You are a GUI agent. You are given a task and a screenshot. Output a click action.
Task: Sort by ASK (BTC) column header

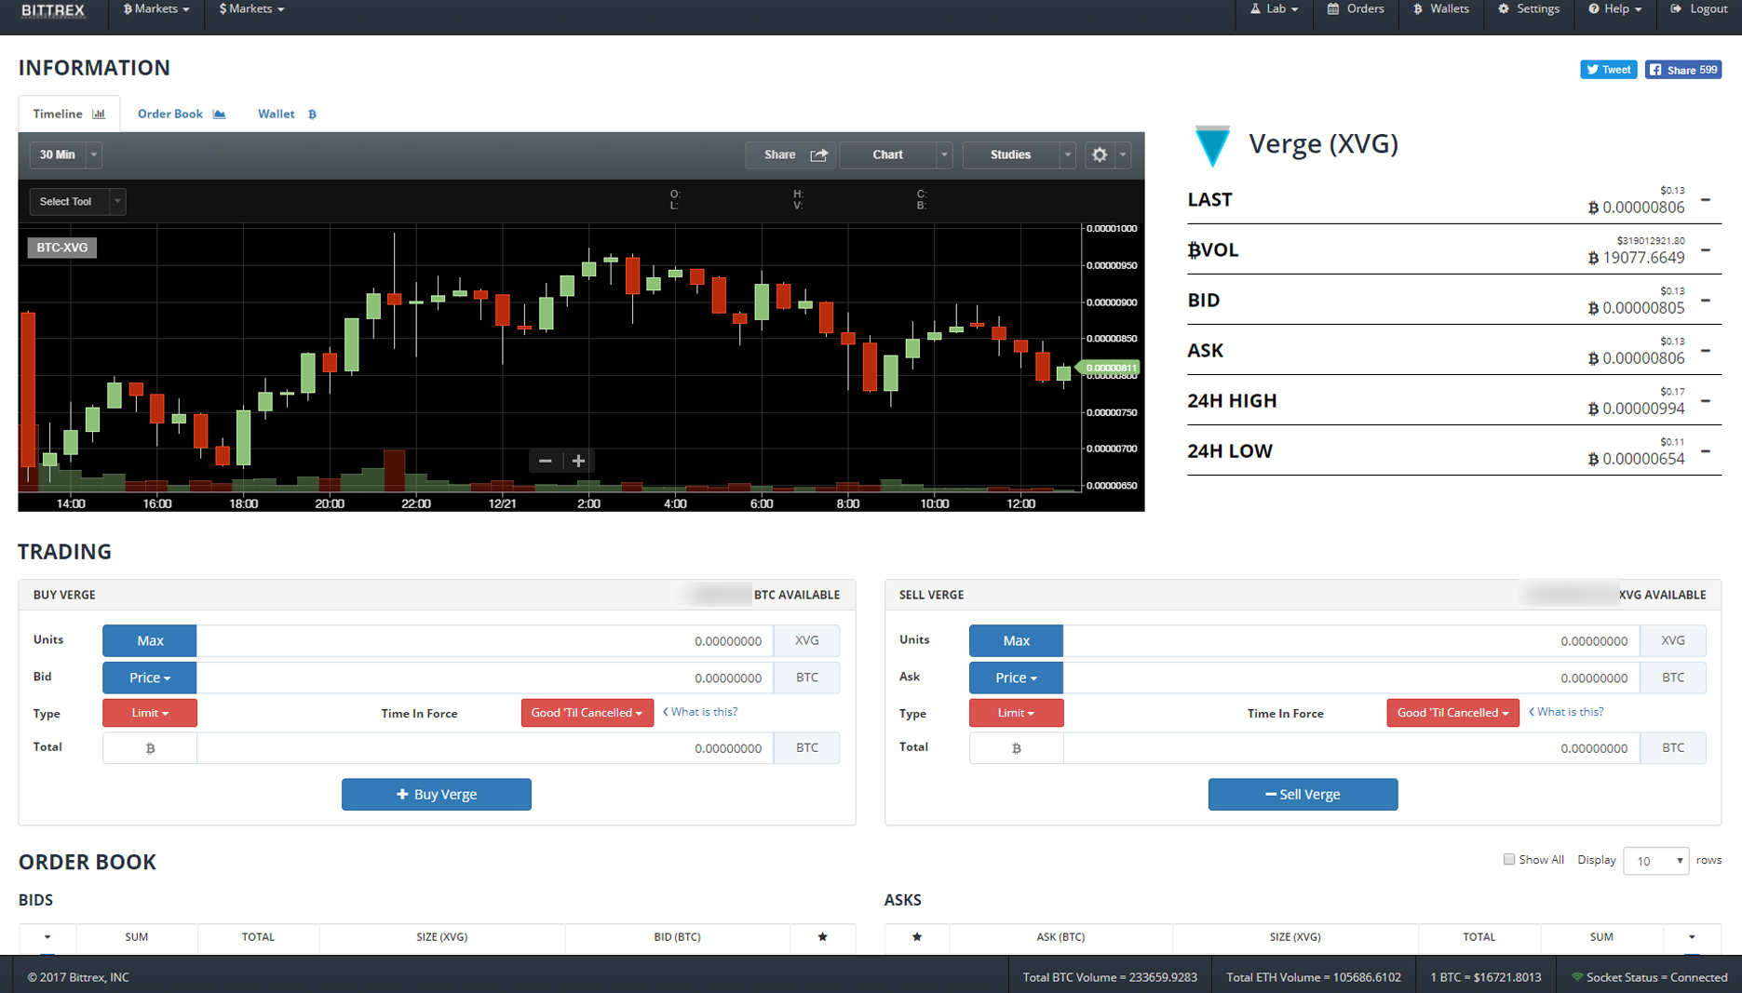1060,937
